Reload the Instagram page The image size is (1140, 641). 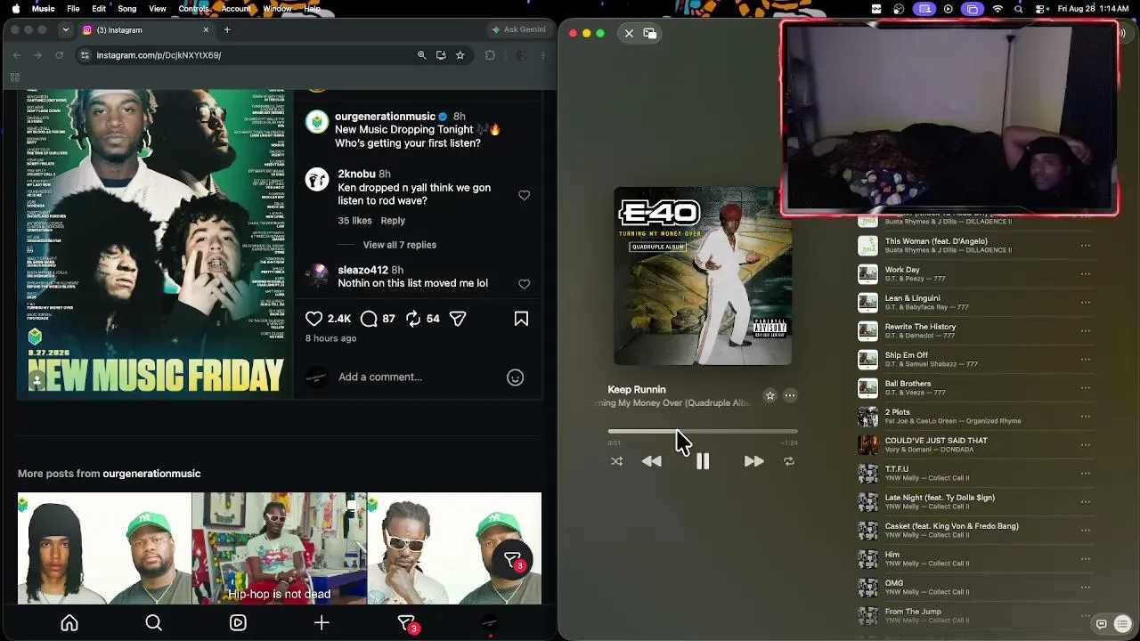[60, 55]
